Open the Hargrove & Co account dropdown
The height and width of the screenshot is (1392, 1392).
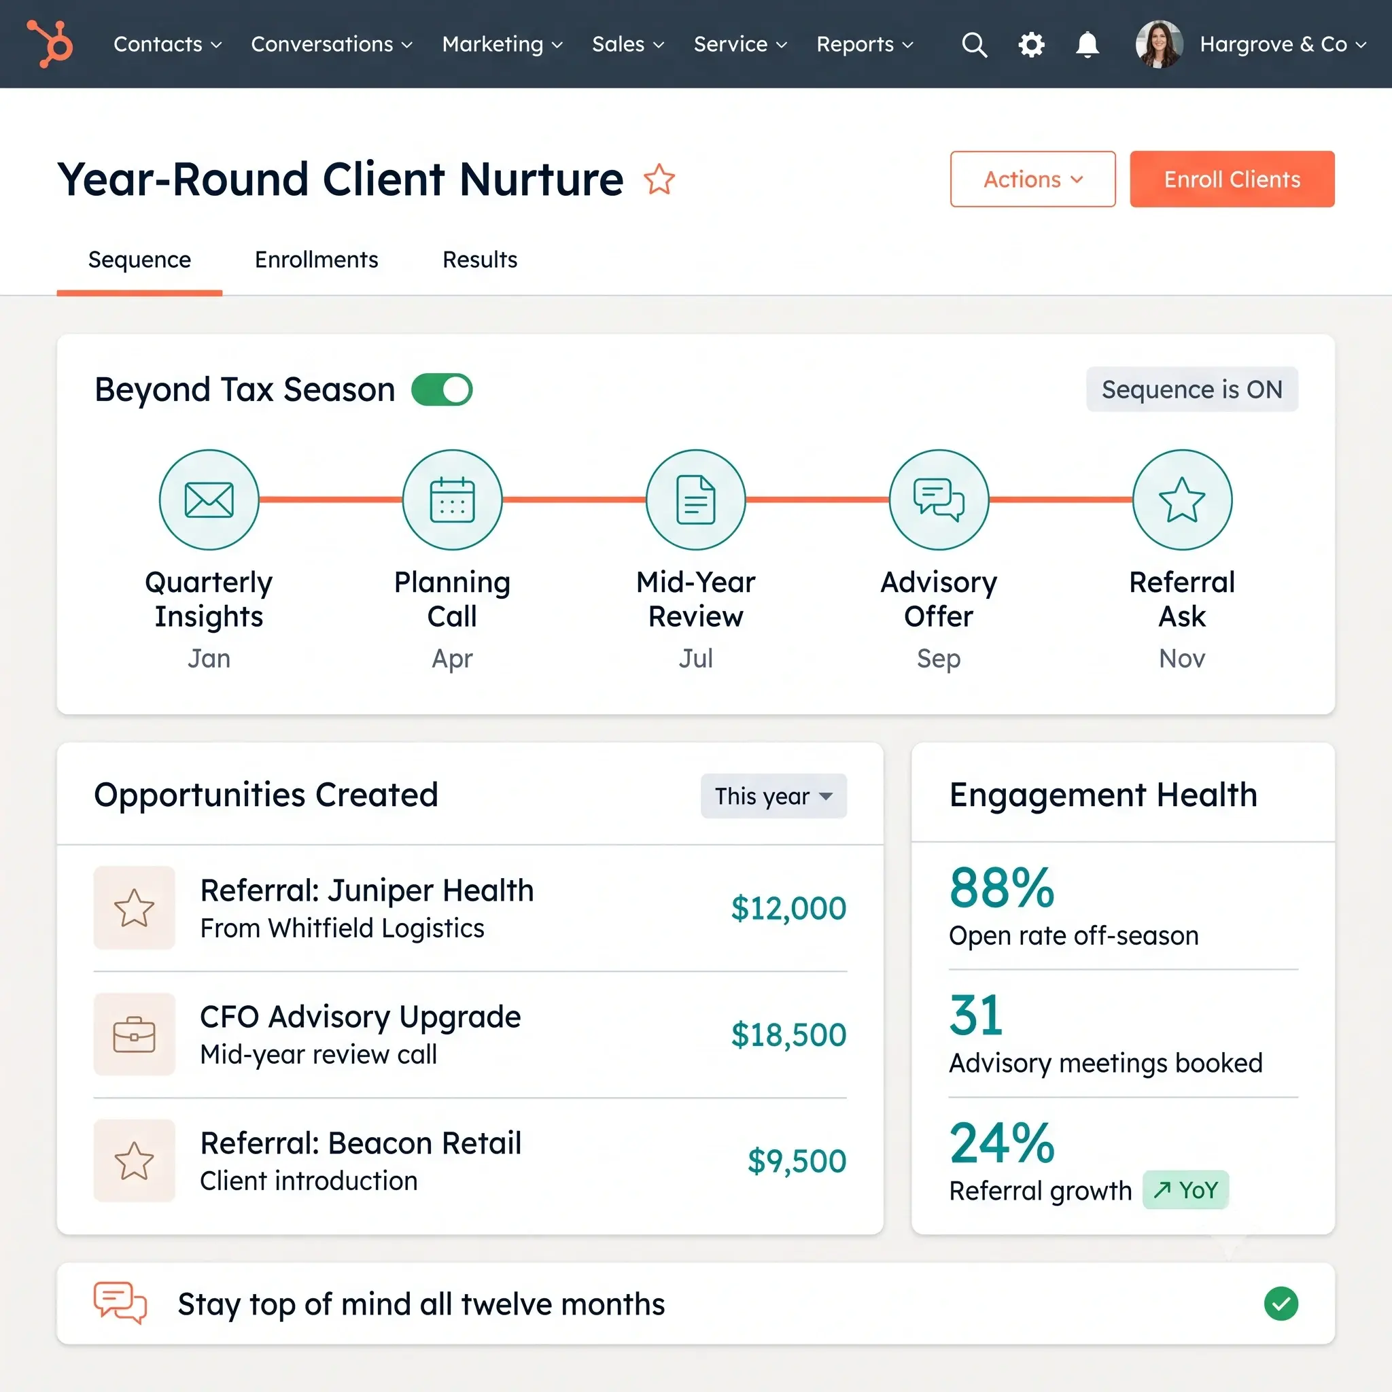click(1283, 45)
